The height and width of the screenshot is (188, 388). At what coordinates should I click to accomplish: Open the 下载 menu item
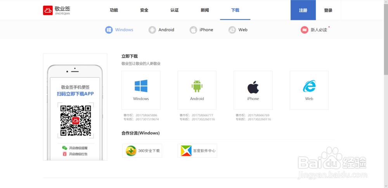[x=235, y=10]
